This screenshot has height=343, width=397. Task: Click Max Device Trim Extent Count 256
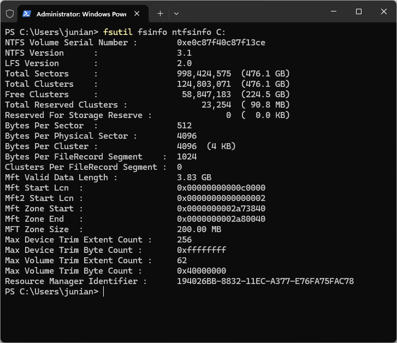[185, 240]
